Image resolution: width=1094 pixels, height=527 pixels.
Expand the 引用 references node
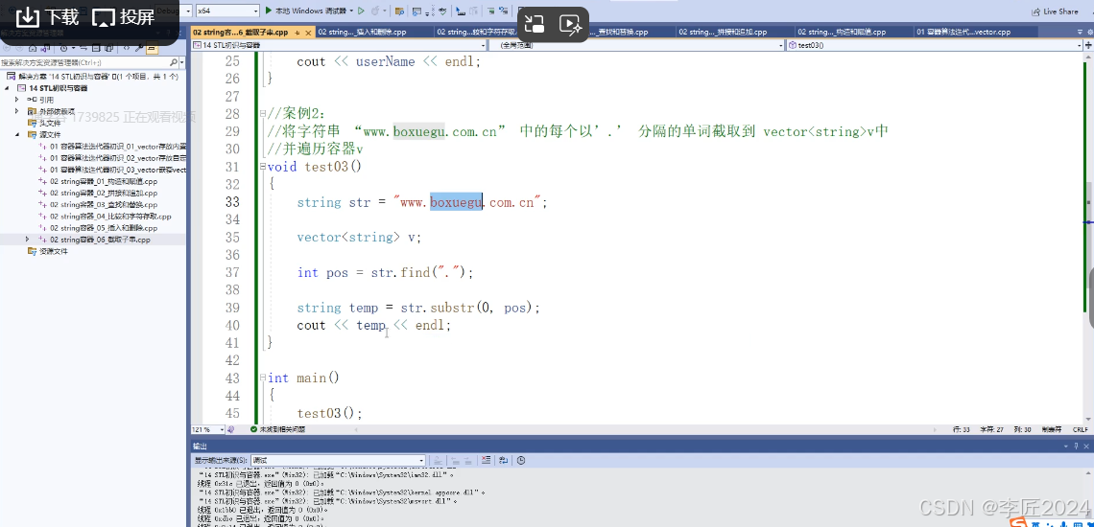16,100
